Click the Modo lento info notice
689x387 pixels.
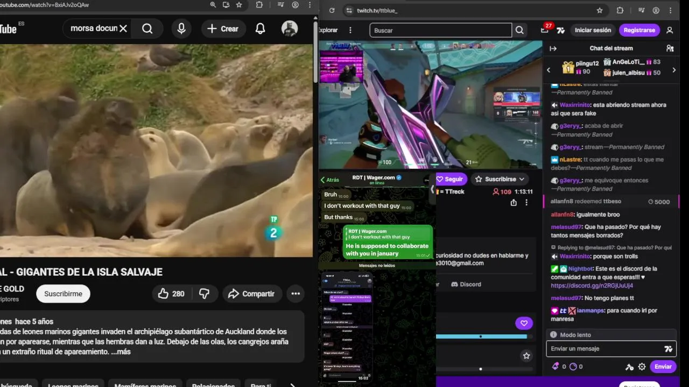point(611,335)
